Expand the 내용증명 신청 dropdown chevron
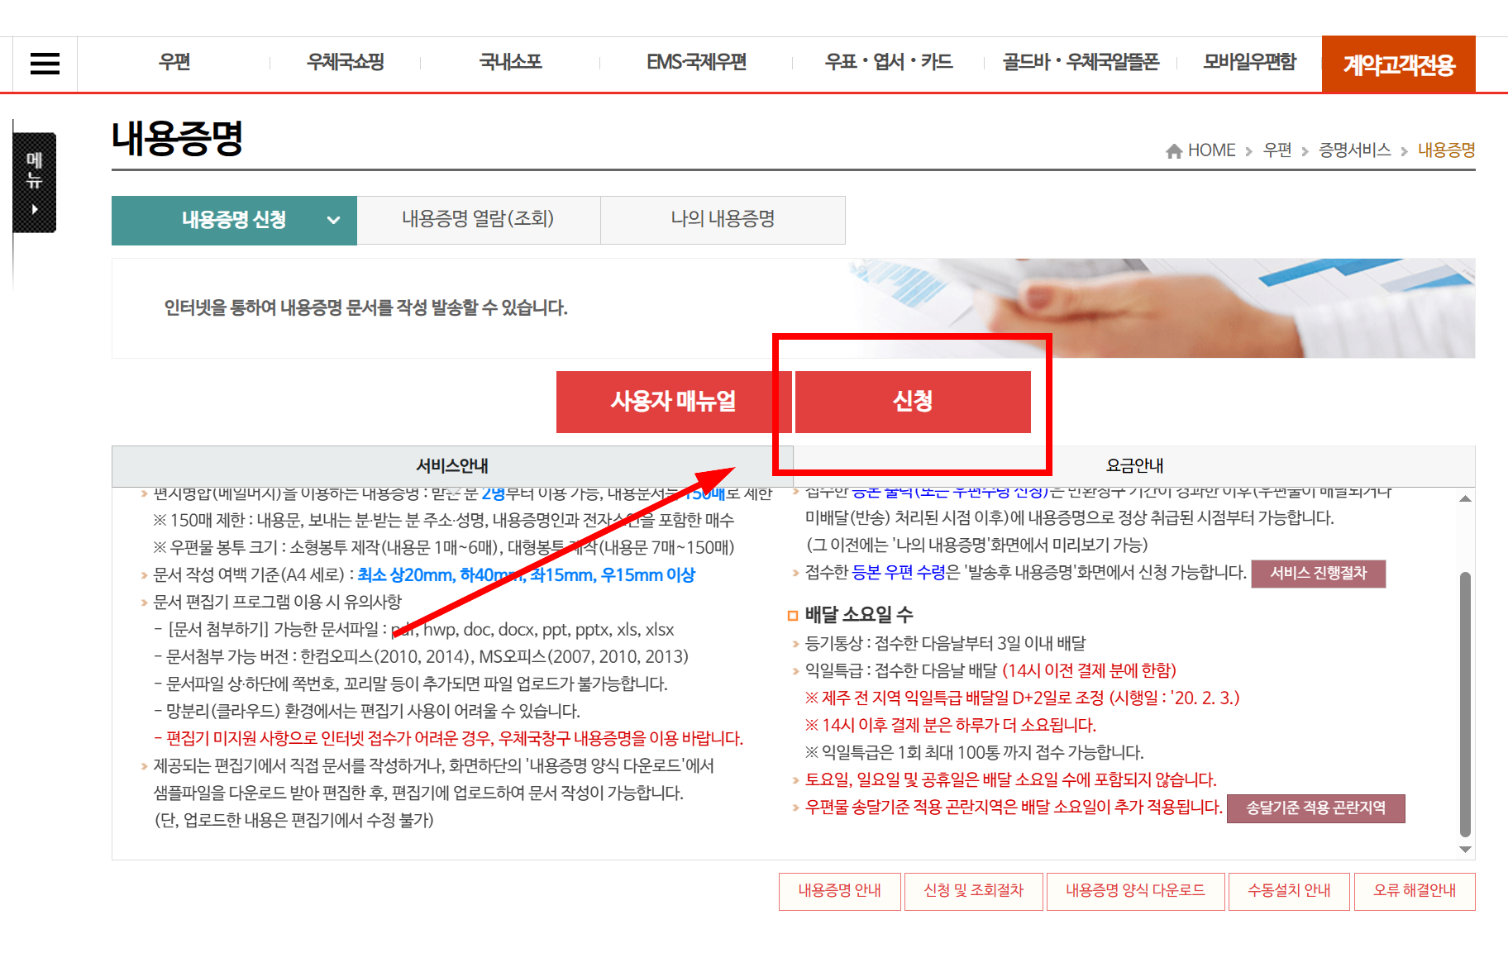The height and width of the screenshot is (953, 1508). (333, 221)
